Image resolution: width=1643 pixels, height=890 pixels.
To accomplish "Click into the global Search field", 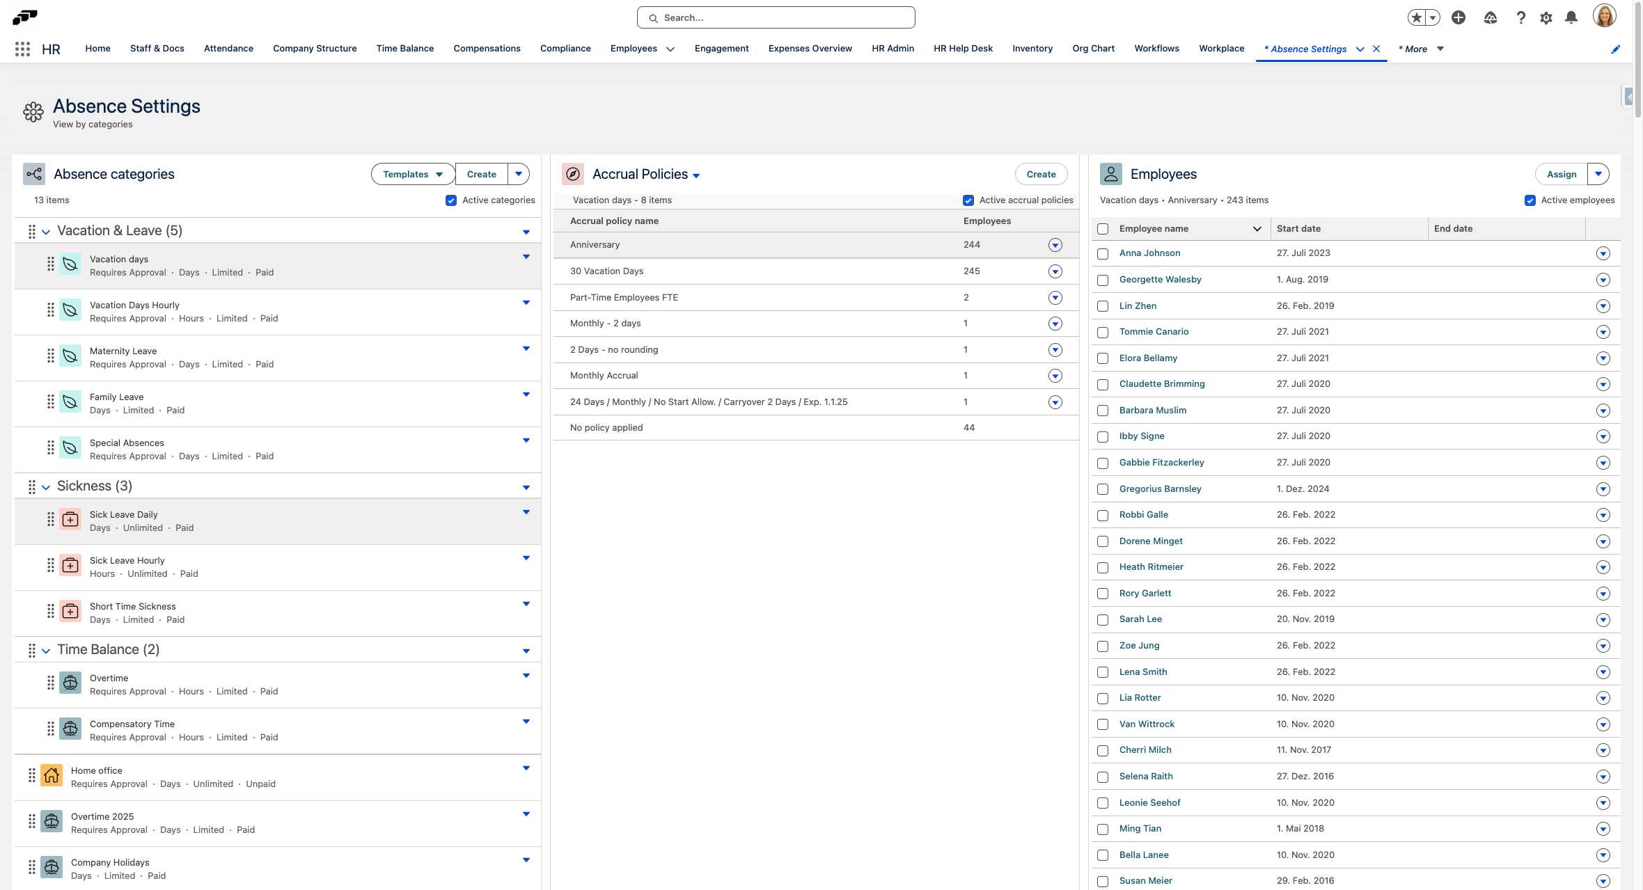I will 776,18.
